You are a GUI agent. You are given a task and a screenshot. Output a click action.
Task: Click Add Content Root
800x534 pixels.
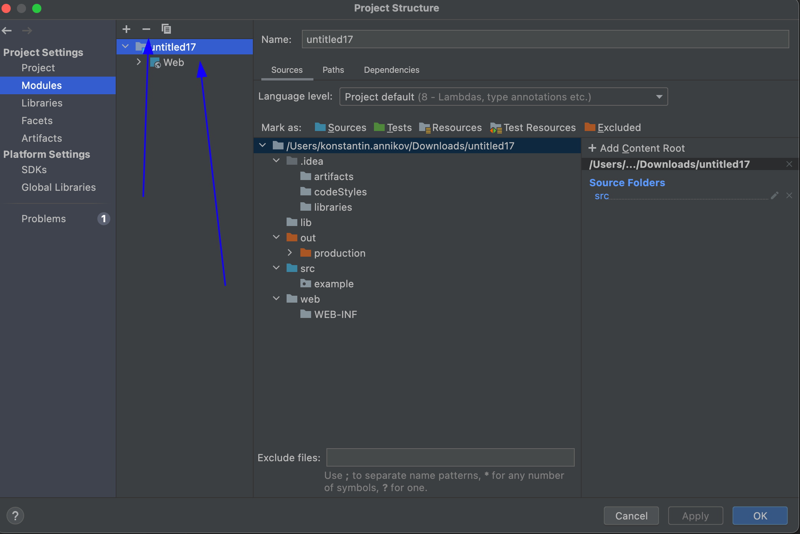636,148
